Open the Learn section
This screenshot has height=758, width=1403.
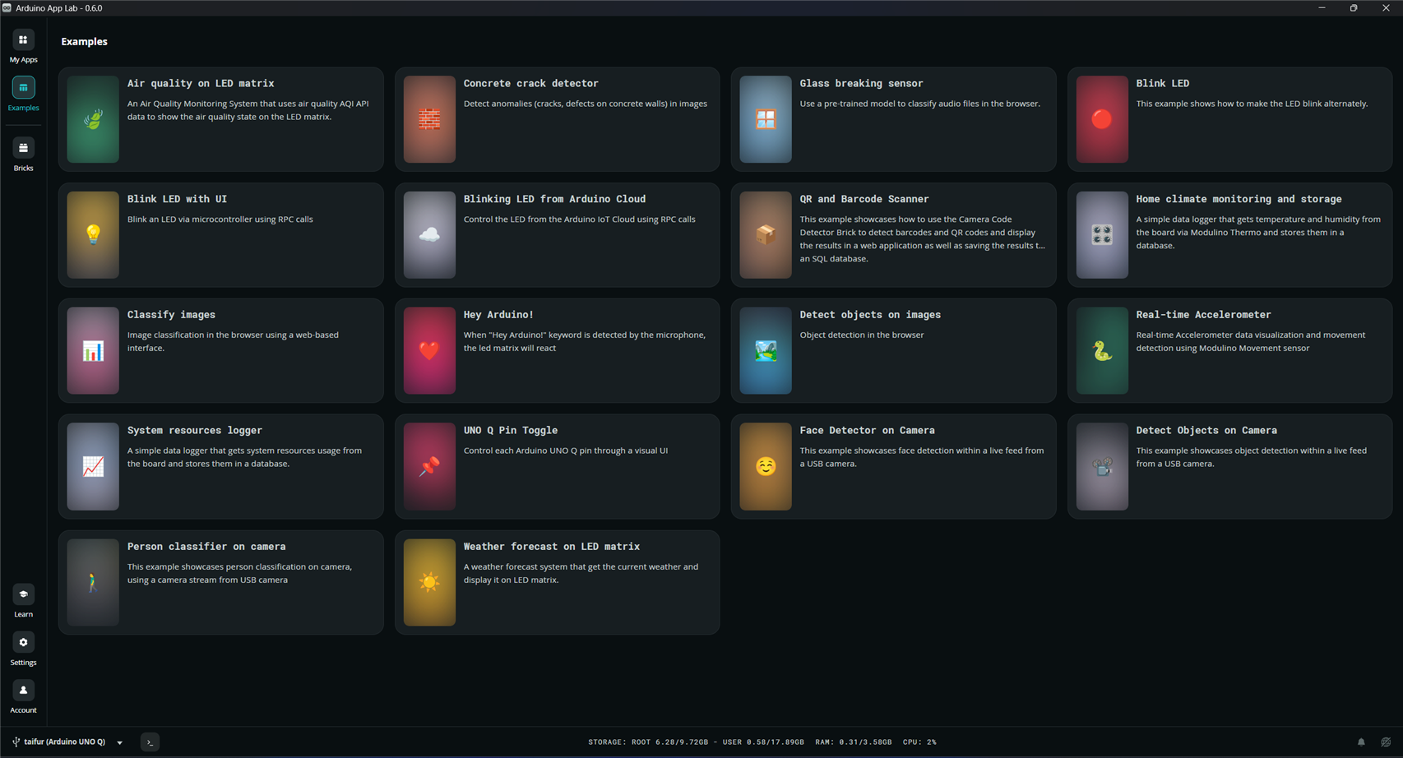[23, 601]
